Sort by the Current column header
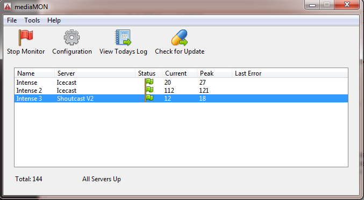The height and width of the screenshot is (200, 364). (x=180, y=73)
